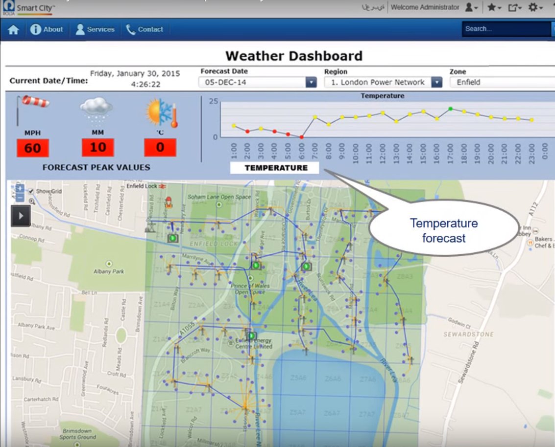Open the Contact menu item

coord(145,29)
